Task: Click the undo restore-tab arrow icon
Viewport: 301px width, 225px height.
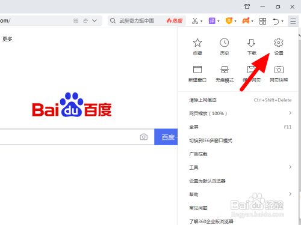Action: pyautogui.click(x=276, y=21)
